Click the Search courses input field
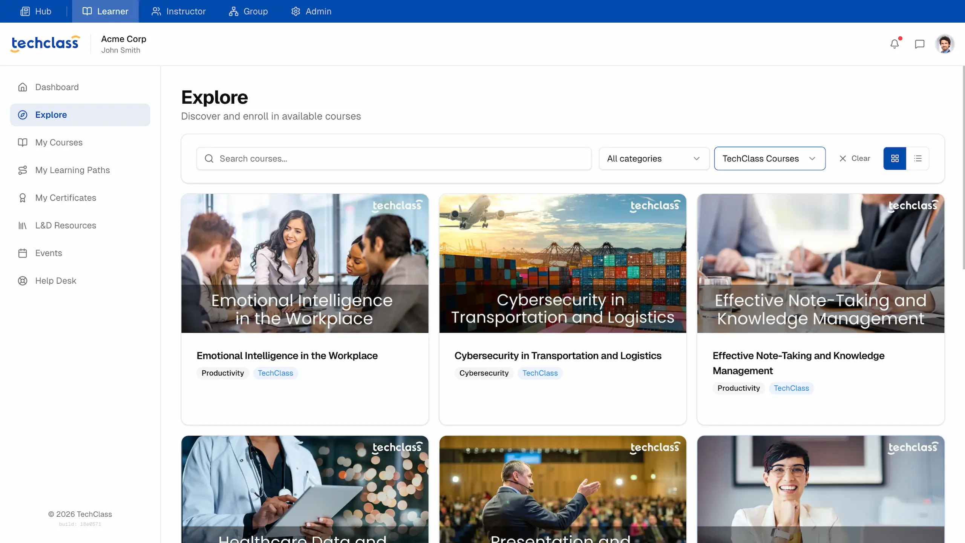 click(394, 158)
